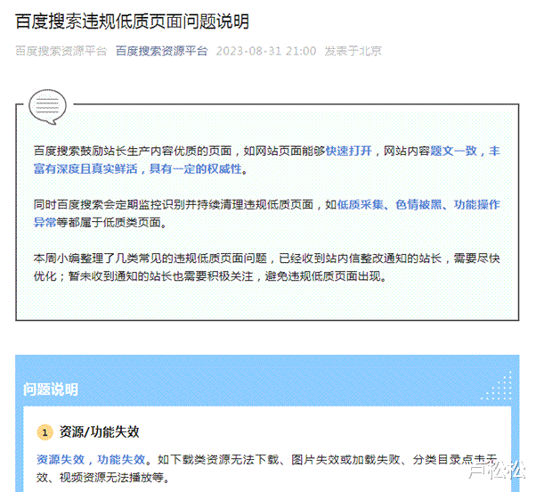Click the highlighted 快速打开 text
Viewport: 536px width, 492px height.
[348, 151]
